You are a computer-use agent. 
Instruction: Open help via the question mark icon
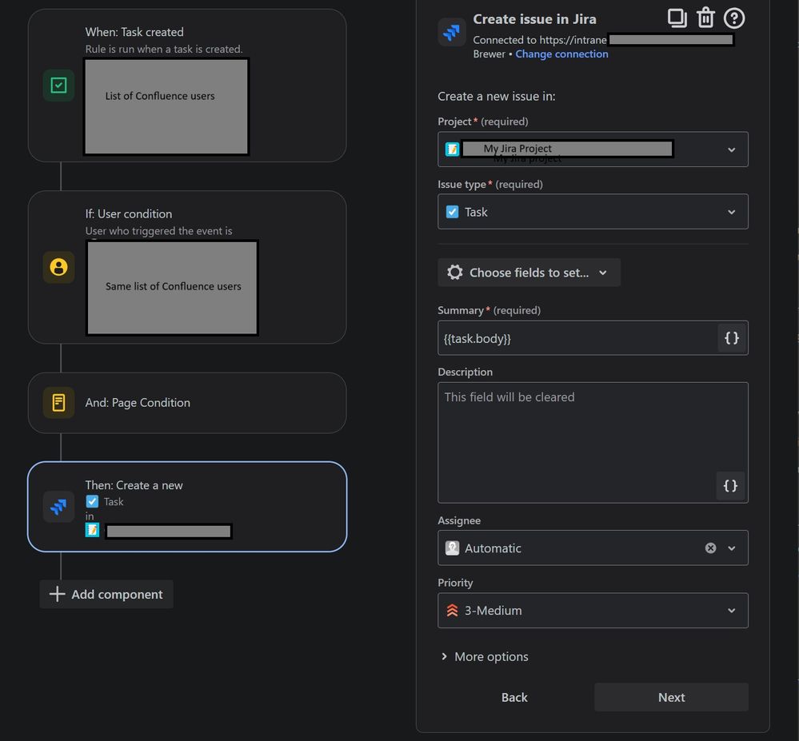tap(733, 18)
